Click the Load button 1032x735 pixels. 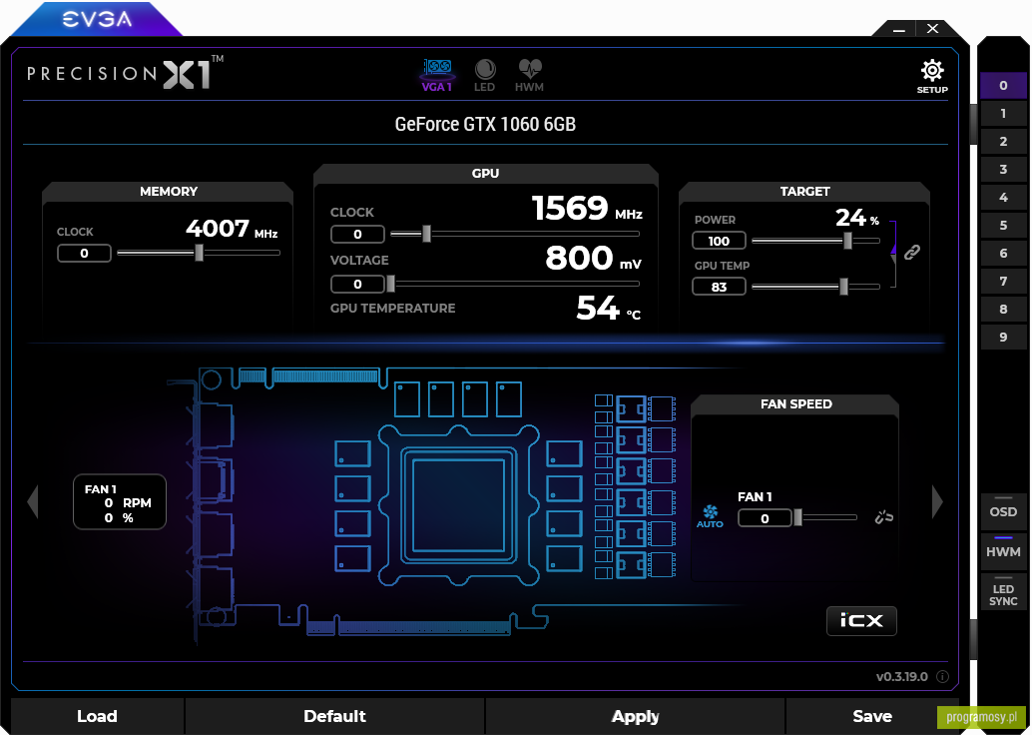point(98,716)
